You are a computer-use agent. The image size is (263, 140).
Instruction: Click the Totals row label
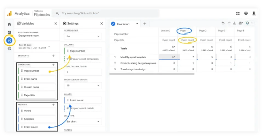(x=123, y=49)
